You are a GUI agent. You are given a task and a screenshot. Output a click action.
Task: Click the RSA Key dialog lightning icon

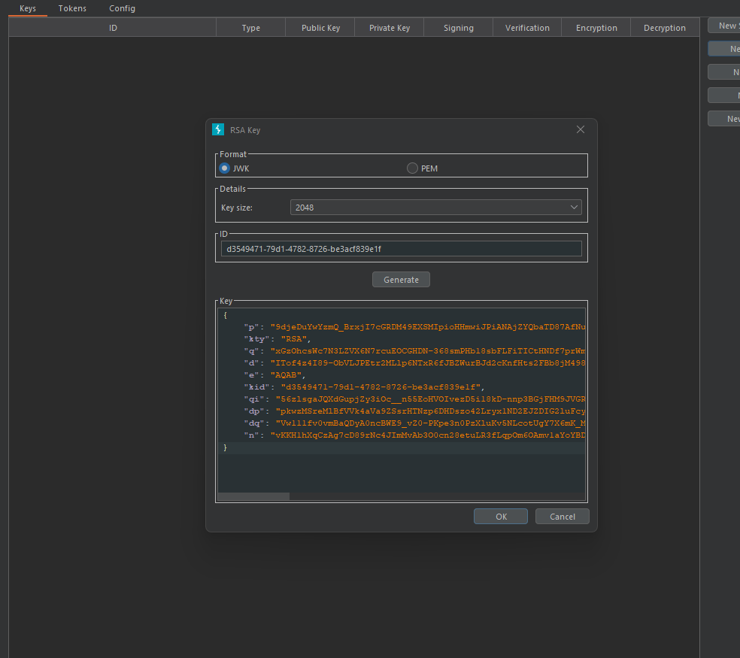pos(218,129)
